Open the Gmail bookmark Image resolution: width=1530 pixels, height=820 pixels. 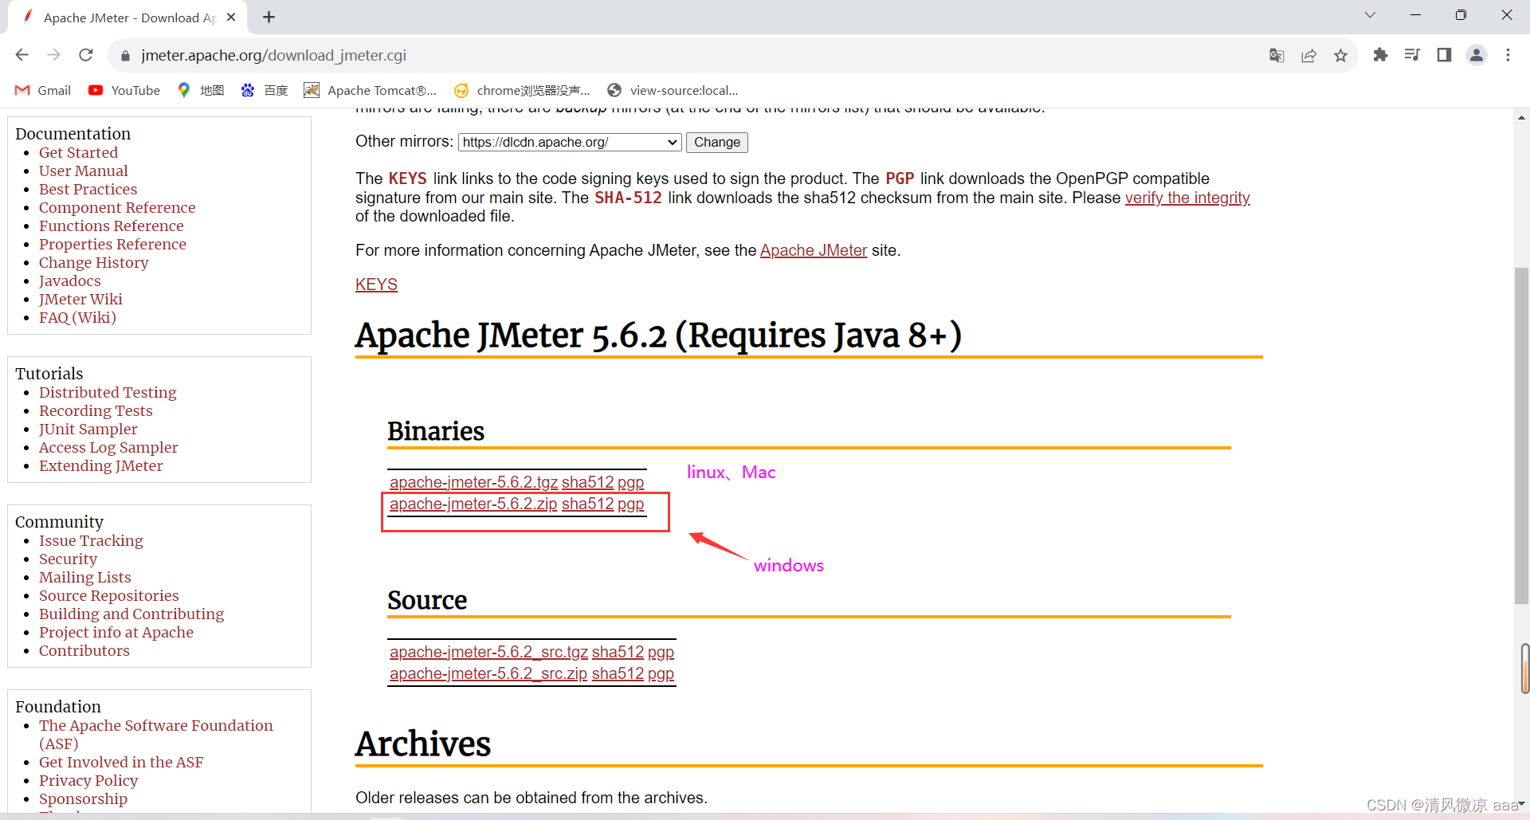coord(43,90)
